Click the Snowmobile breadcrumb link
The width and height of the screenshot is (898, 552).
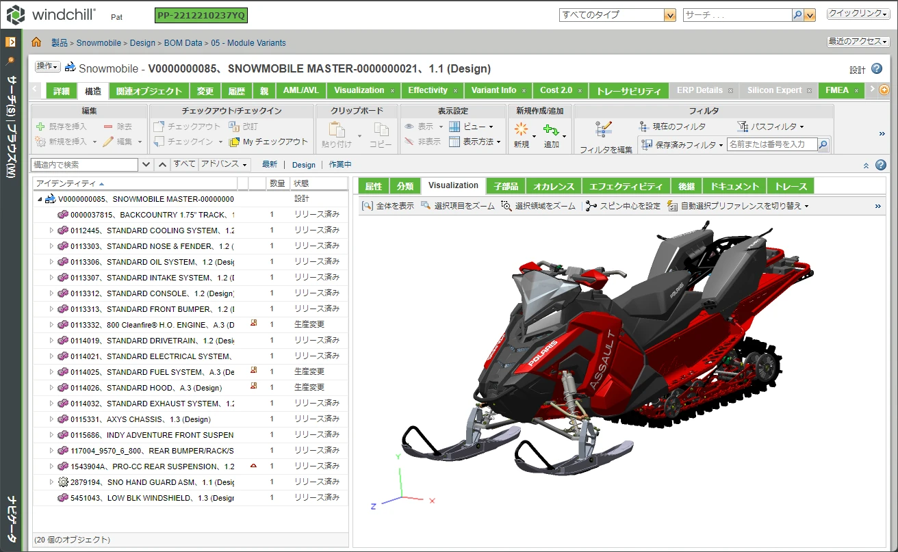pos(99,42)
